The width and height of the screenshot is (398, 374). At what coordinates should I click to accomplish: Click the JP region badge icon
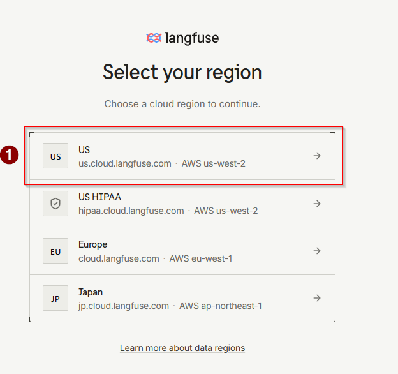coord(55,298)
